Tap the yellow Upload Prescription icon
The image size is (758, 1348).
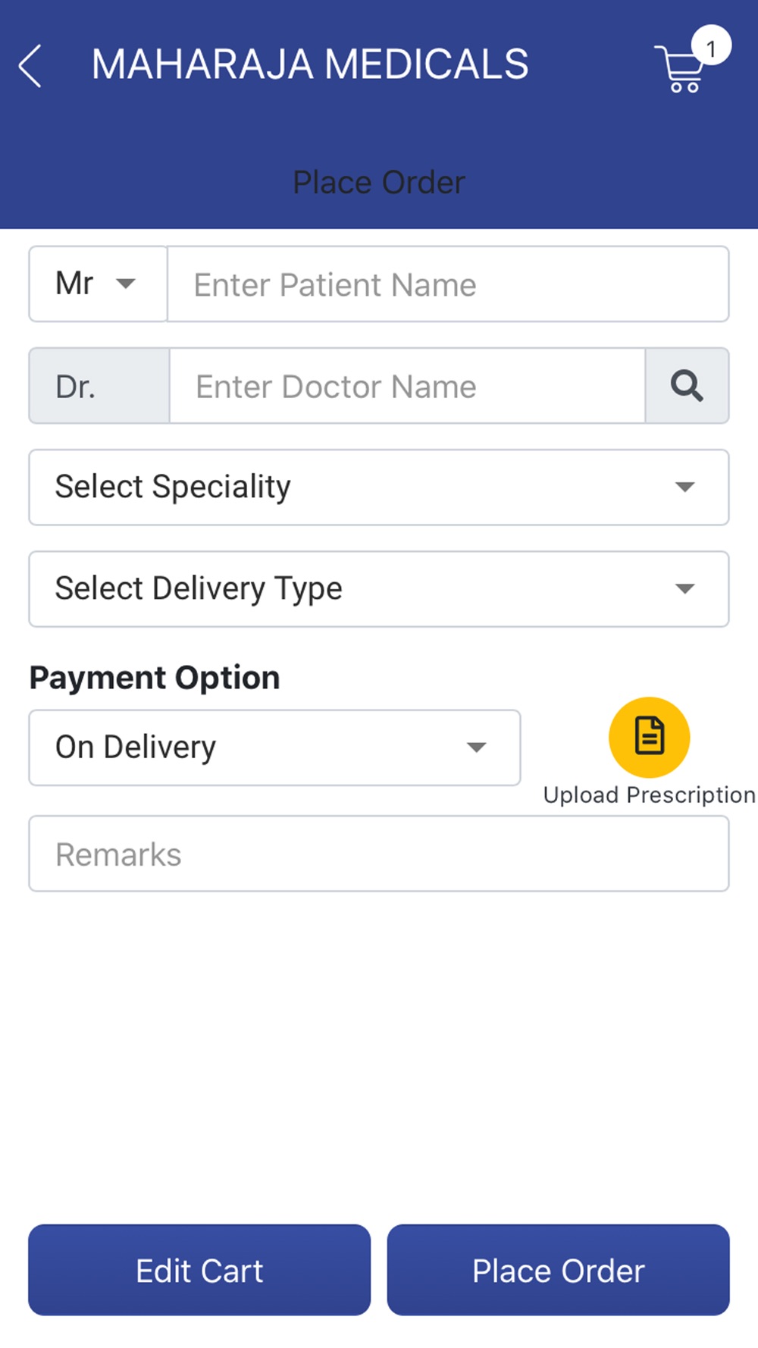(650, 737)
